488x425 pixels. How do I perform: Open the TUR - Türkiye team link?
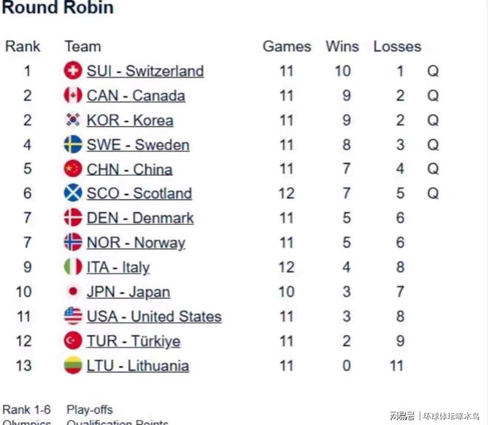click(x=134, y=341)
